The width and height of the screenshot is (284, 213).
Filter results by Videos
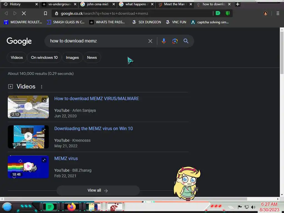tap(17, 57)
